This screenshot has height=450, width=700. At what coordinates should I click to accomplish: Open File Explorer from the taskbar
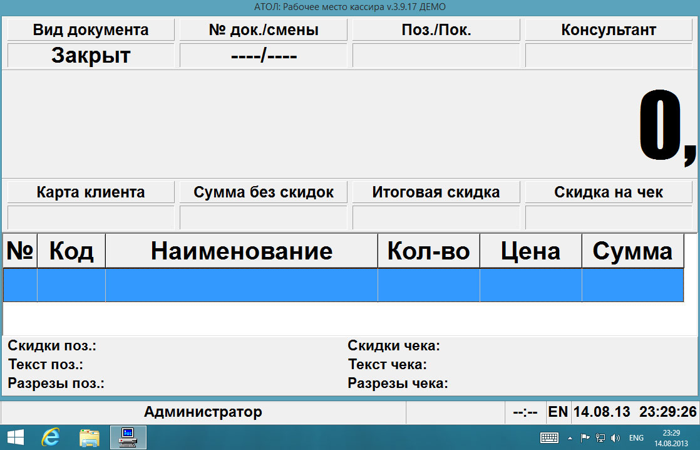pyautogui.click(x=90, y=437)
